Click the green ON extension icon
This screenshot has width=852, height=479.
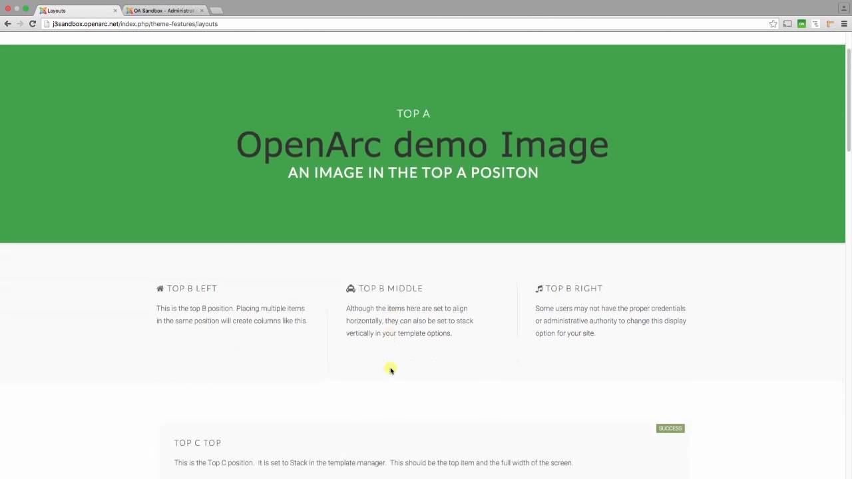coord(801,24)
